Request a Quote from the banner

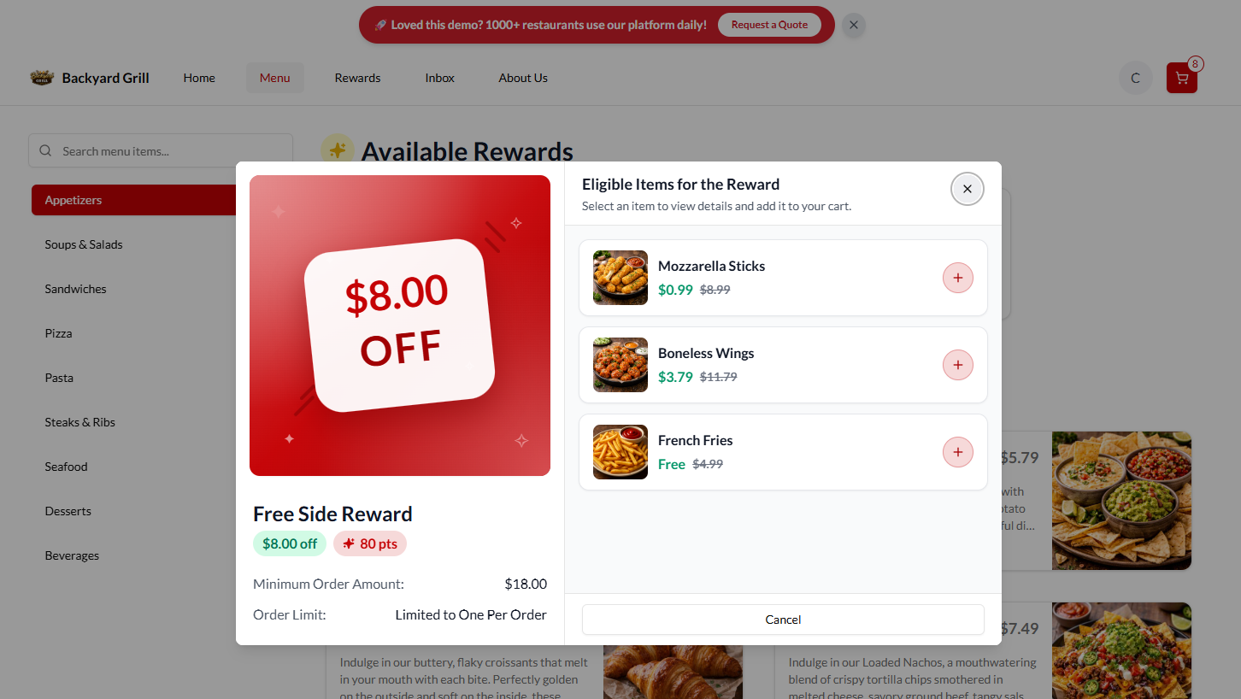coord(769,25)
